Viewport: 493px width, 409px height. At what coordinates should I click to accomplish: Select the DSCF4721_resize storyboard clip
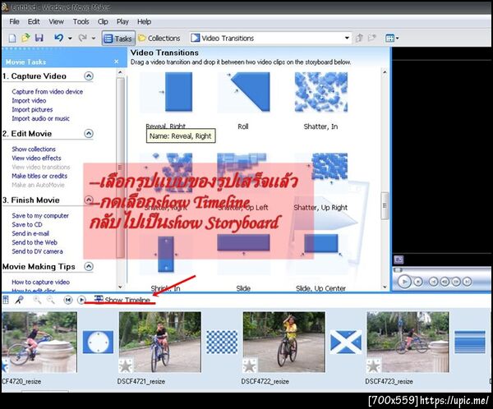(160, 342)
